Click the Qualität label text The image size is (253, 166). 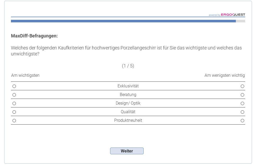(x=128, y=112)
